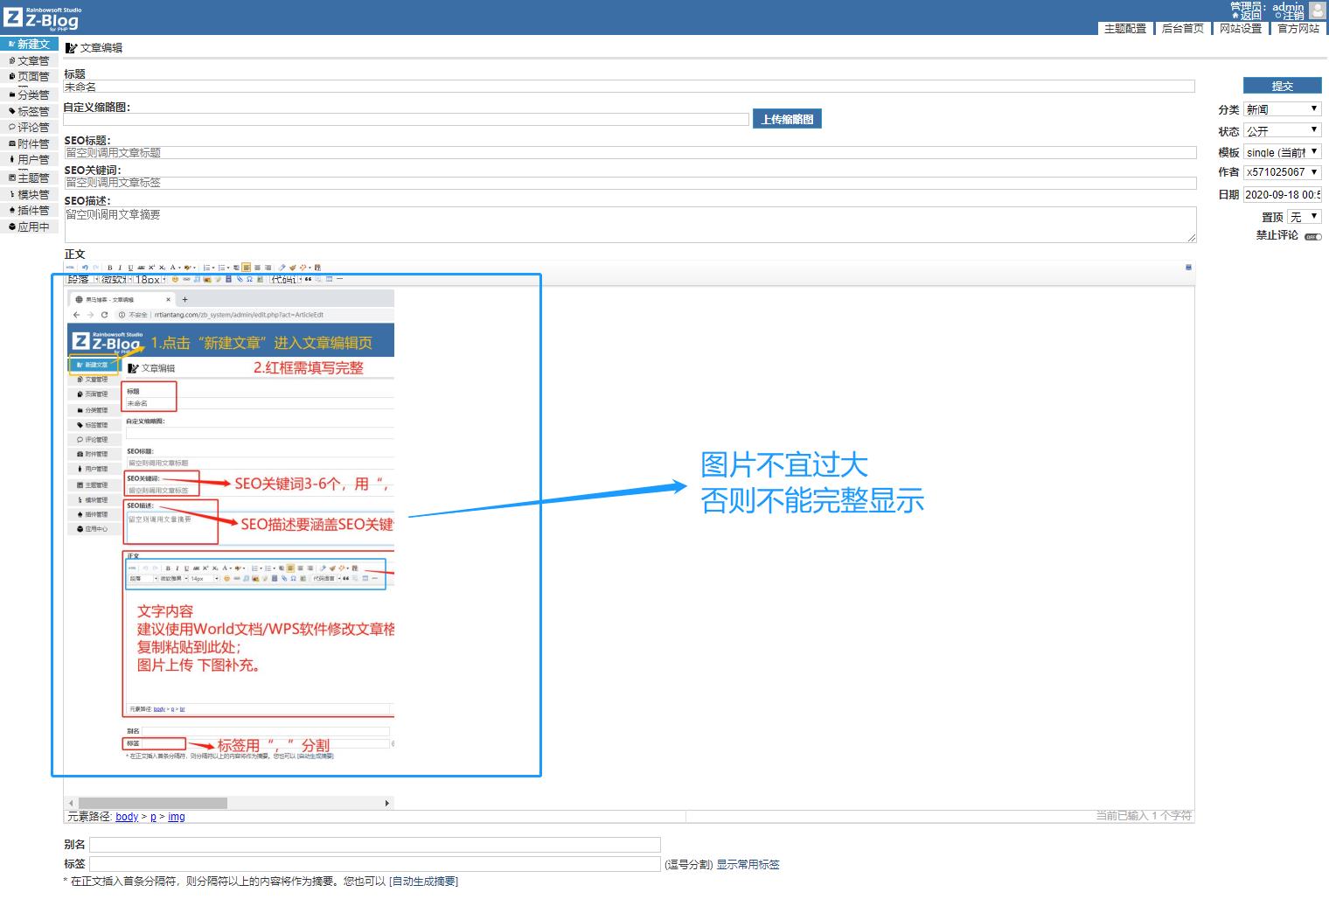Switch to the 网站设置 tab
Viewport: 1329px width, 920px height.
(1241, 28)
